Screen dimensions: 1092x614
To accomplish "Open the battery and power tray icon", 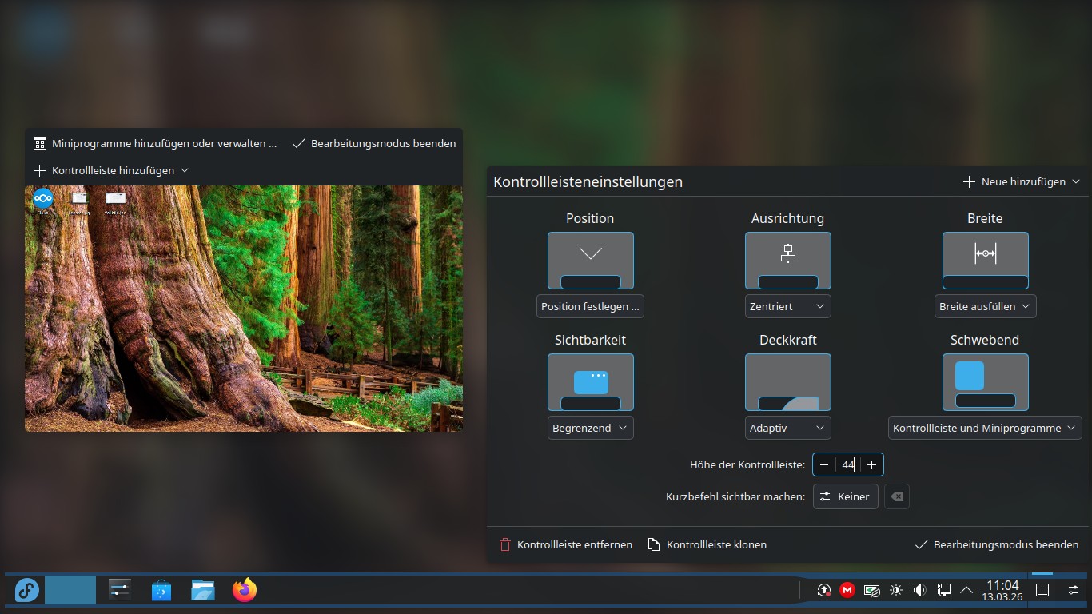I will (x=872, y=590).
